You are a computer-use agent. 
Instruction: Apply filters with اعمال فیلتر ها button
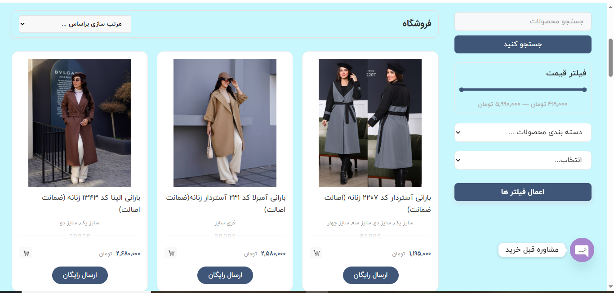pos(523,192)
